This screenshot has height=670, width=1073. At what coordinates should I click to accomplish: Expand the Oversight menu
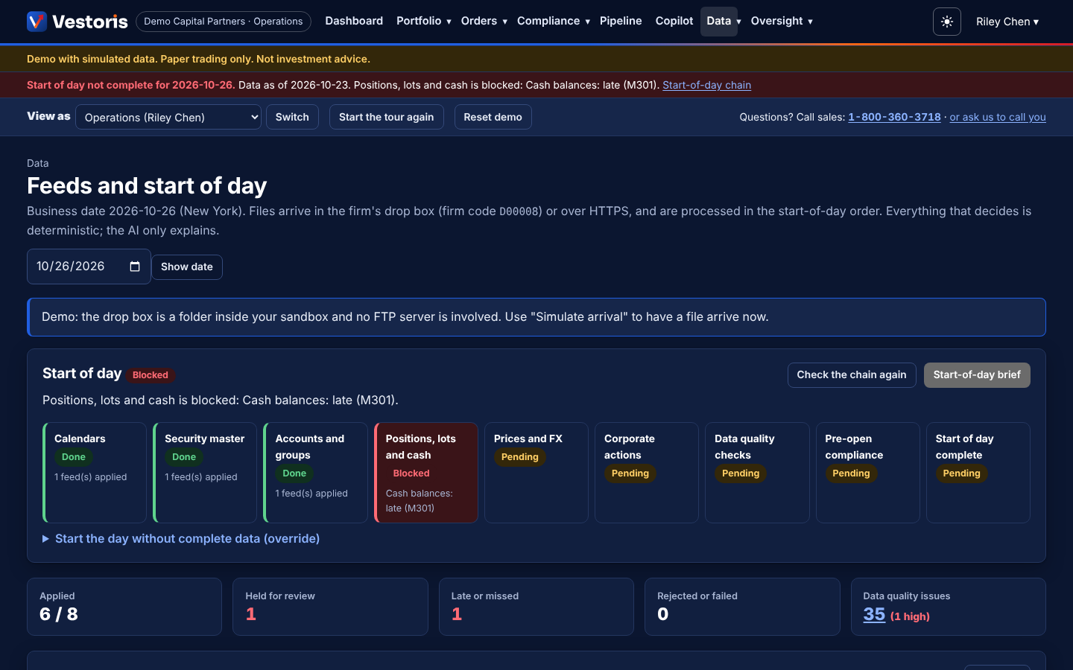pyautogui.click(x=782, y=21)
